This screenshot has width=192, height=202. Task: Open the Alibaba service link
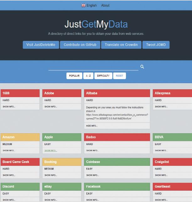click(x=117, y=93)
